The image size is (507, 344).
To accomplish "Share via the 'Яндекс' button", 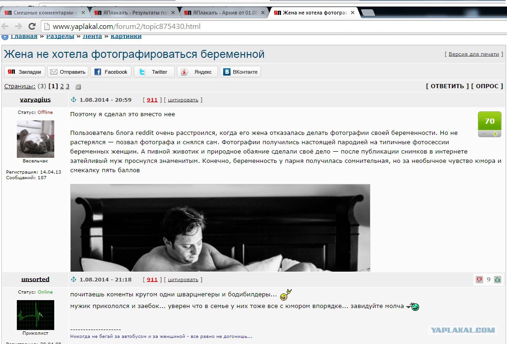I will (197, 71).
